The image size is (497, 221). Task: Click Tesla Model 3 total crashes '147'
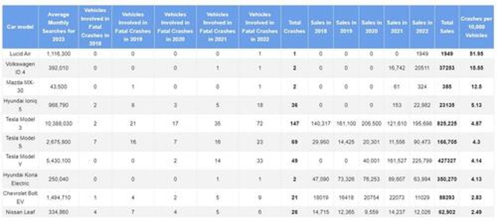click(x=294, y=123)
